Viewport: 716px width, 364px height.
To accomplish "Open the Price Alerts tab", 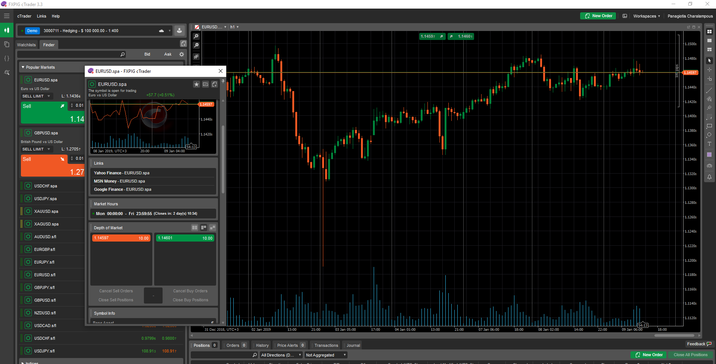I will pyautogui.click(x=291, y=345).
